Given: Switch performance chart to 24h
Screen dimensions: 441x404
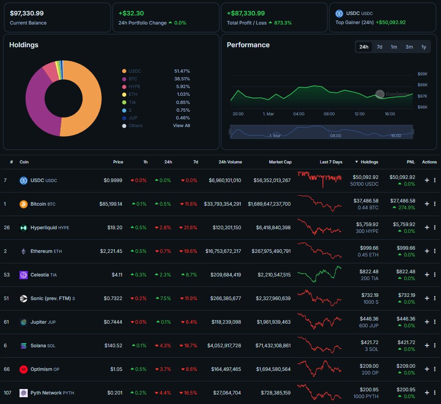Looking at the screenshot, I should (x=364, y=47).
